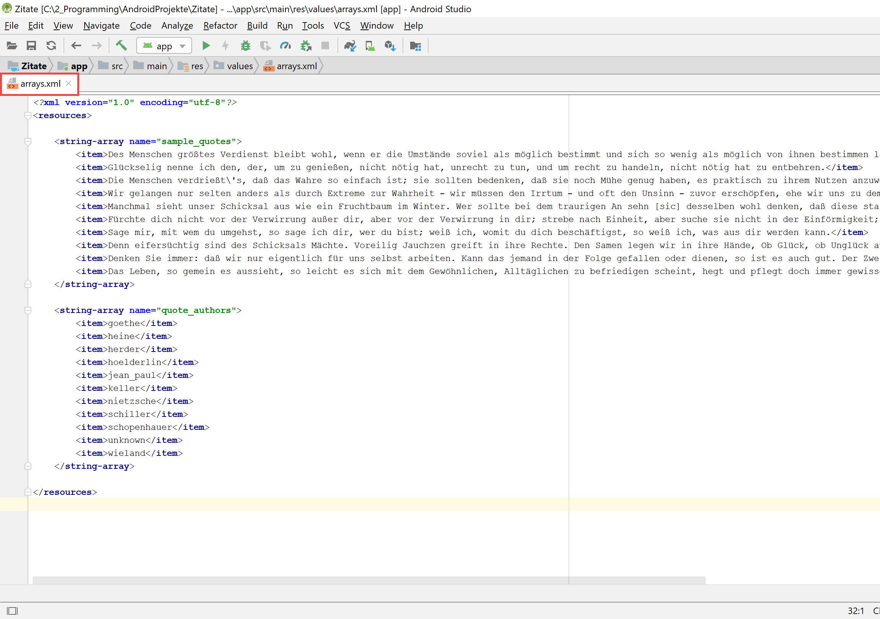The height and width of the screenshot is (619, 880).
Task: Open the Tools menu
Action: [x=313, y=26]
